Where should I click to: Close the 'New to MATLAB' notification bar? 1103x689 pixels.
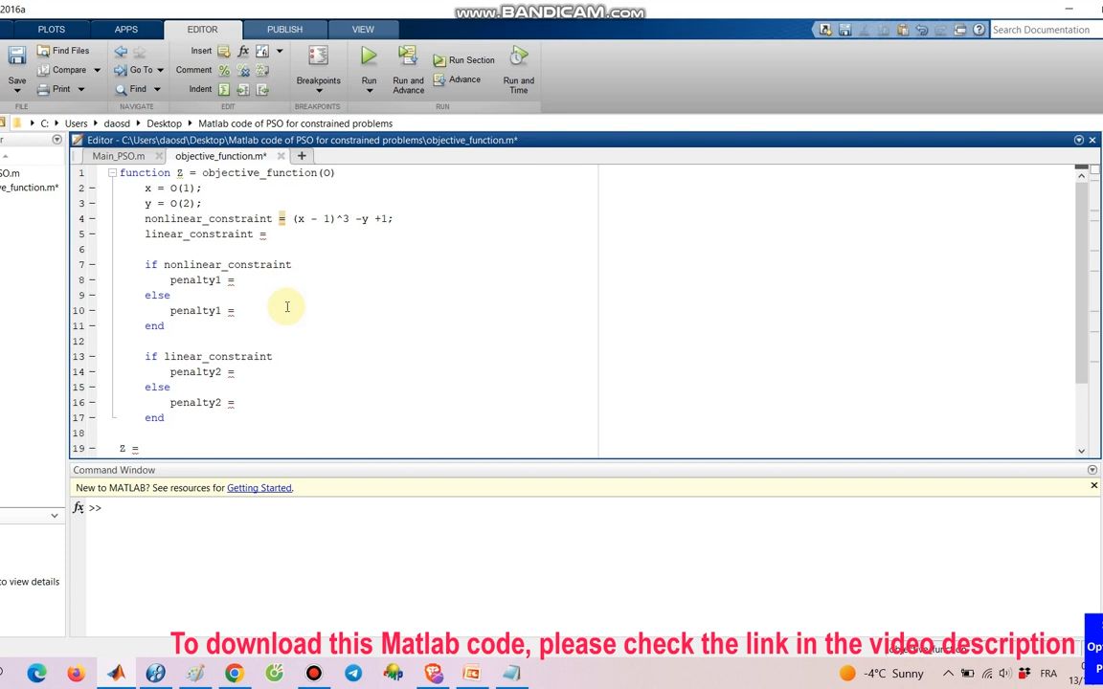click(1093, 485)
